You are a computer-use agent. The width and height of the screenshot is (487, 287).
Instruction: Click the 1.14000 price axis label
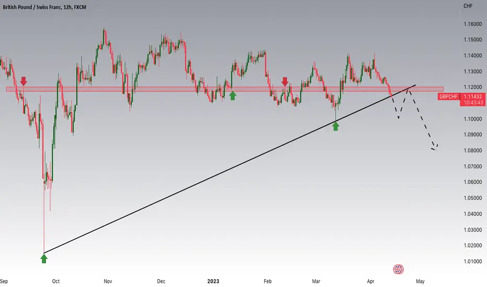[473, 55]
